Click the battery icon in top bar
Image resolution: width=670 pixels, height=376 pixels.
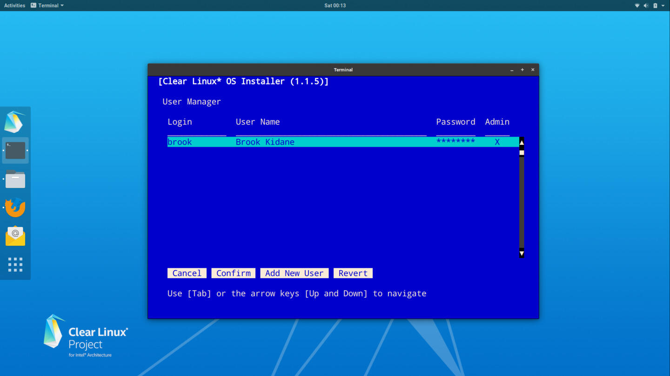coord(655,6)
